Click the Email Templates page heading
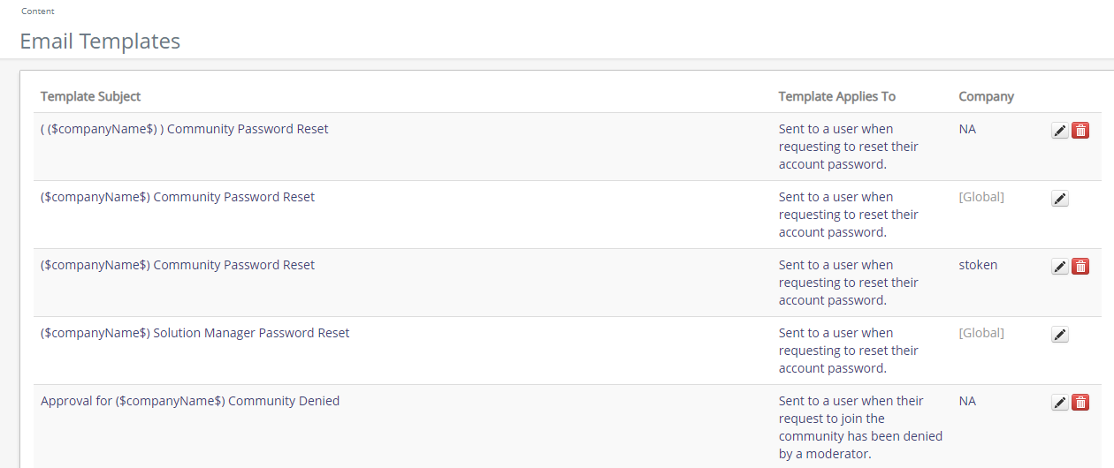 pos(100,41)
